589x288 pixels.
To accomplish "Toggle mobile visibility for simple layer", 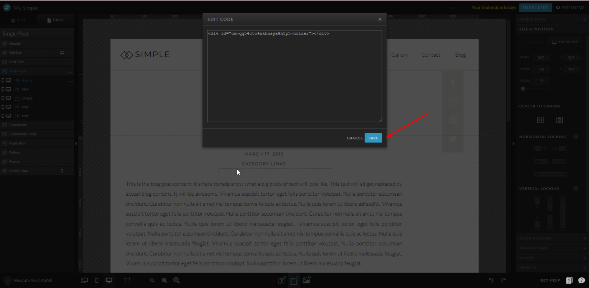I will point(3,98).
